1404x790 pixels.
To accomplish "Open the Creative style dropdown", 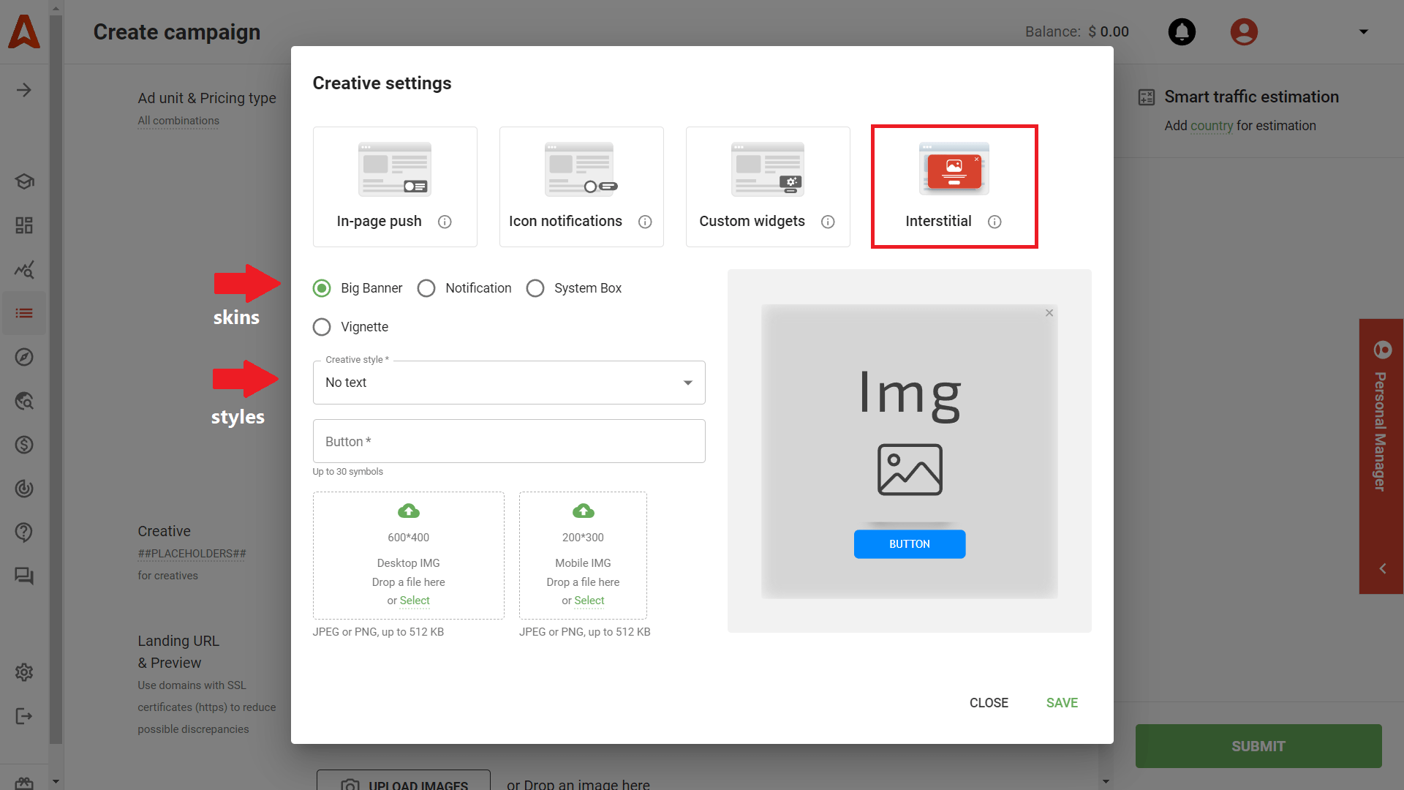I will 509,383.
